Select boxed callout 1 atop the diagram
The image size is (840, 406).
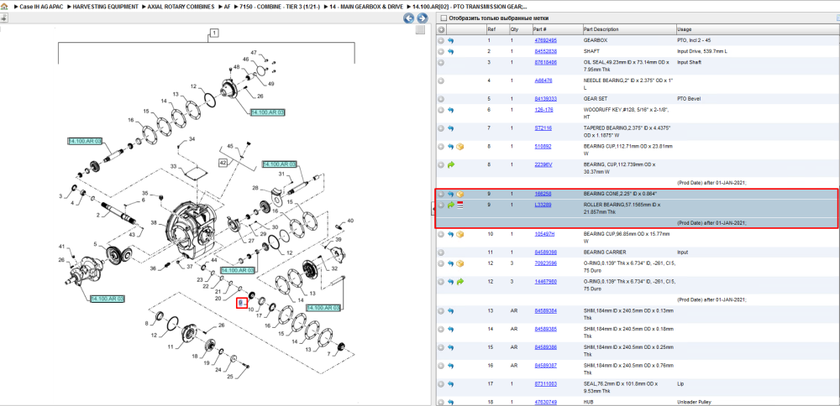click(213, 34)
